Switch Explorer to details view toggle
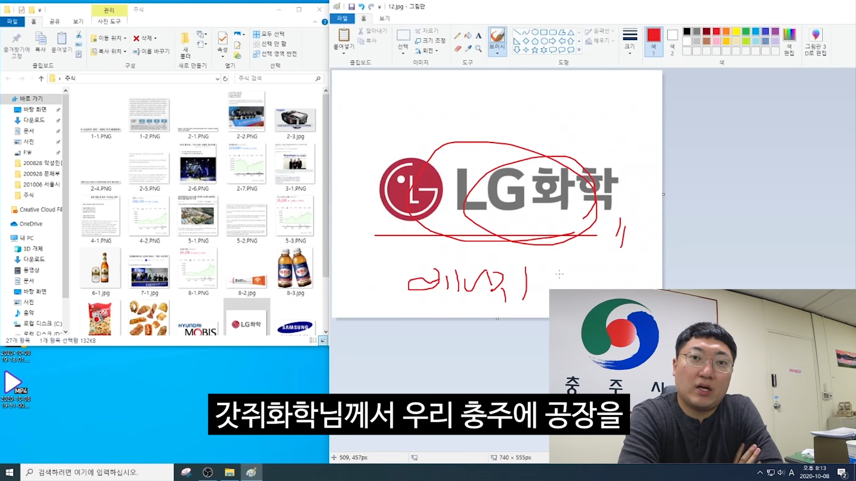856x481 pixels. click(x=313, y=341)
